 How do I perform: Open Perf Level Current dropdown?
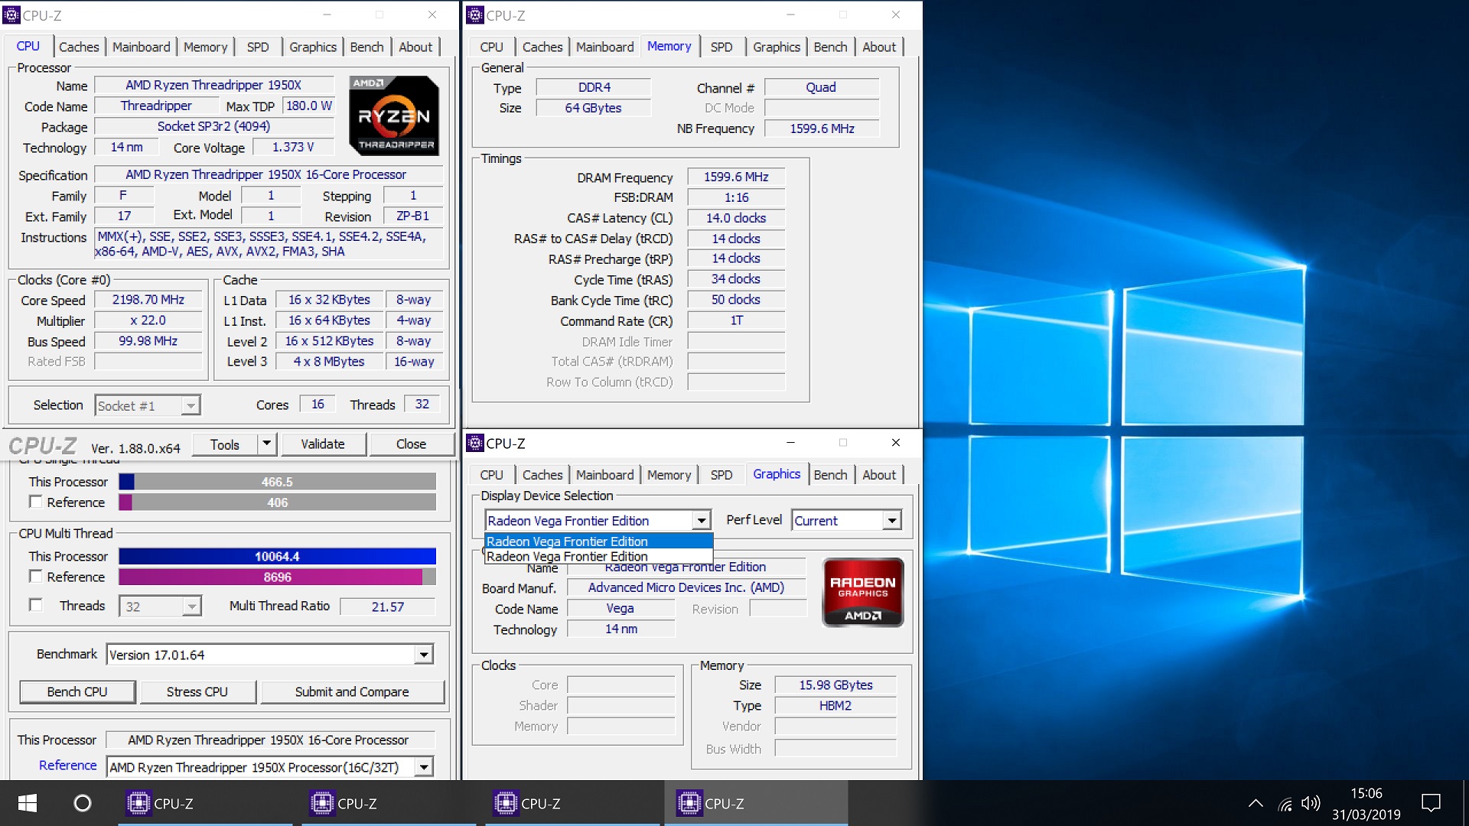[x=892, y=521]
